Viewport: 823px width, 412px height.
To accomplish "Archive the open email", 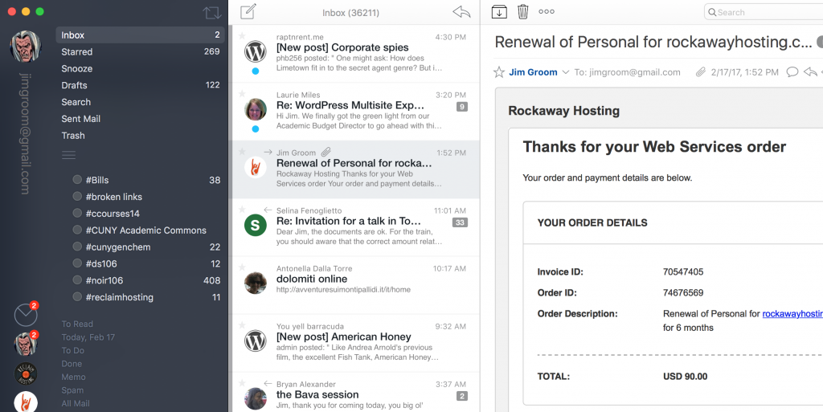I will [499, 11].
